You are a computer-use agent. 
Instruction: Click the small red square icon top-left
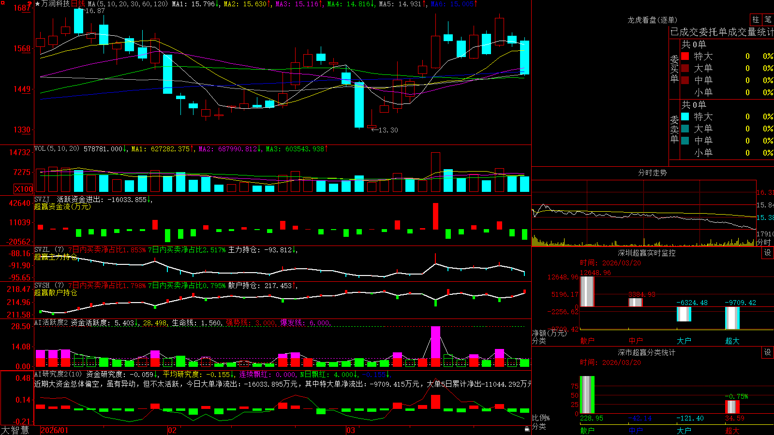click(x=2, y=3)
